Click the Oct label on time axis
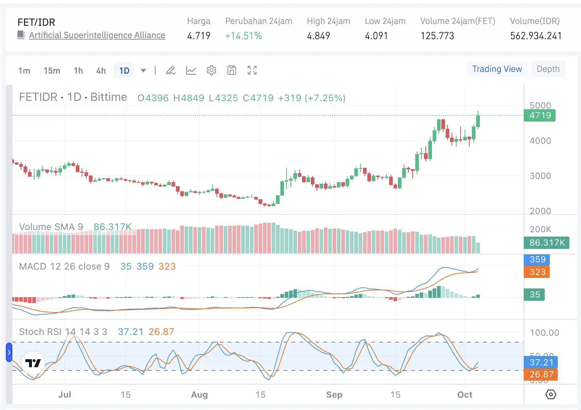Screen dimensions: 581x410 [x=465, y=395]
